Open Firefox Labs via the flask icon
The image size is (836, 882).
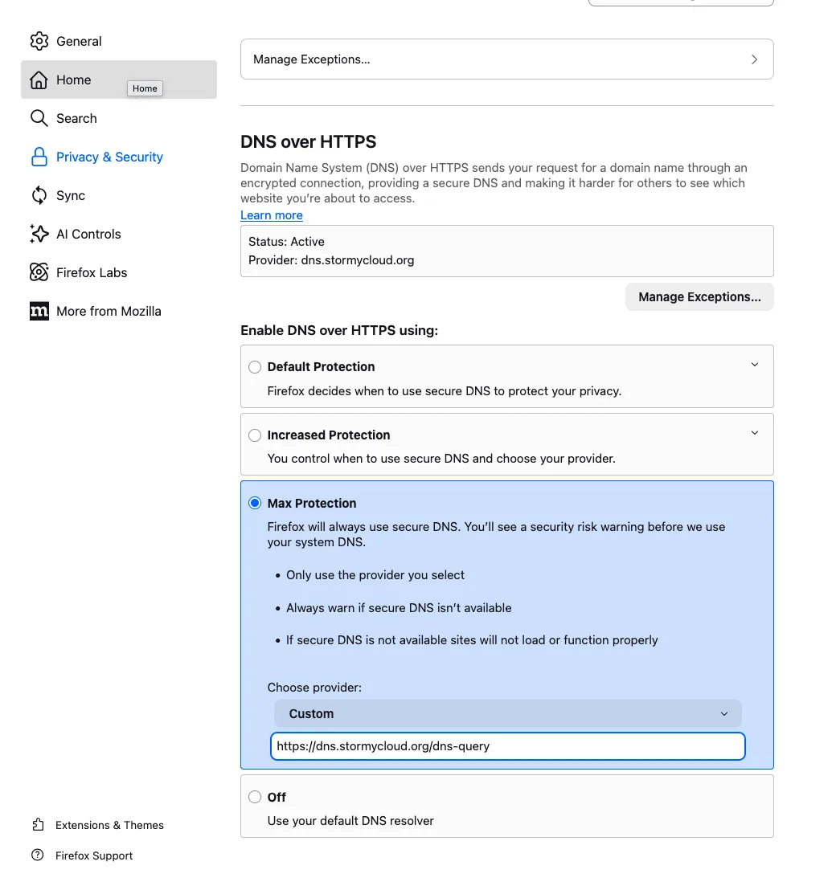(39, 272)
